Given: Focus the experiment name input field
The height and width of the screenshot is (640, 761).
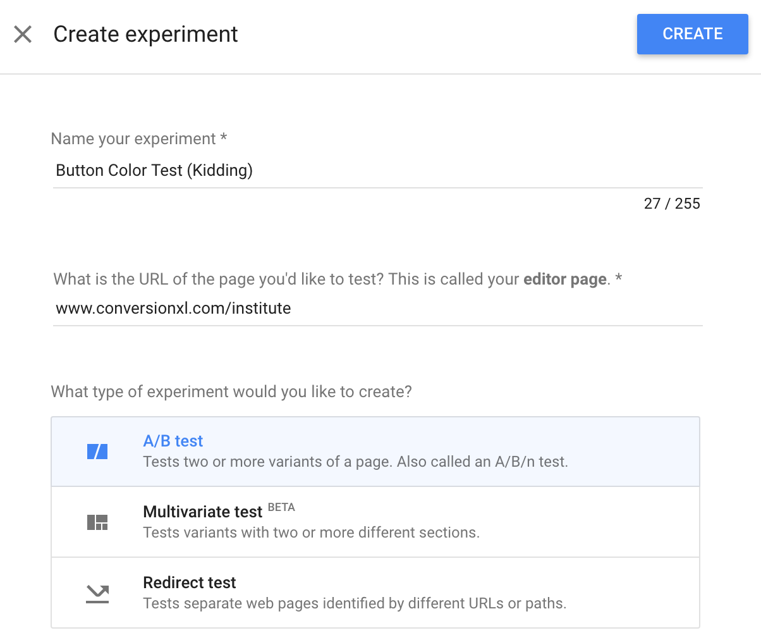Looking at the screenshot, I should (377, 171).
